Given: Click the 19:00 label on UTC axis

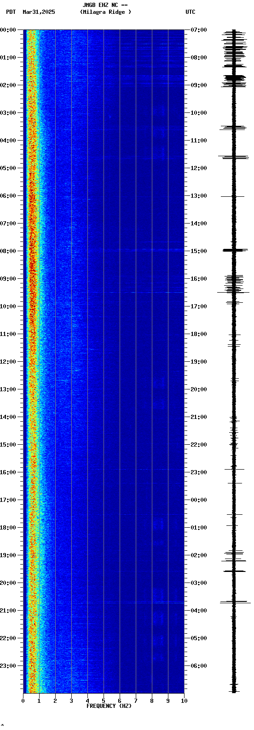Looking at the screenshot, I should click(199, 362).
